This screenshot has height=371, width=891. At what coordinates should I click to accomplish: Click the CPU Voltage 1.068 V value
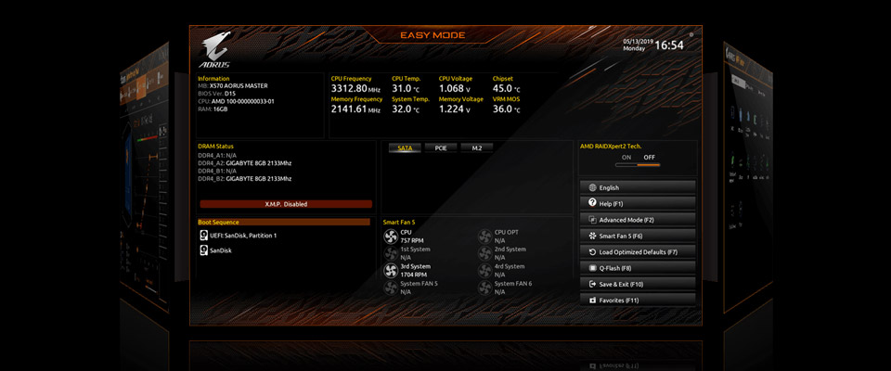point(455,89)
